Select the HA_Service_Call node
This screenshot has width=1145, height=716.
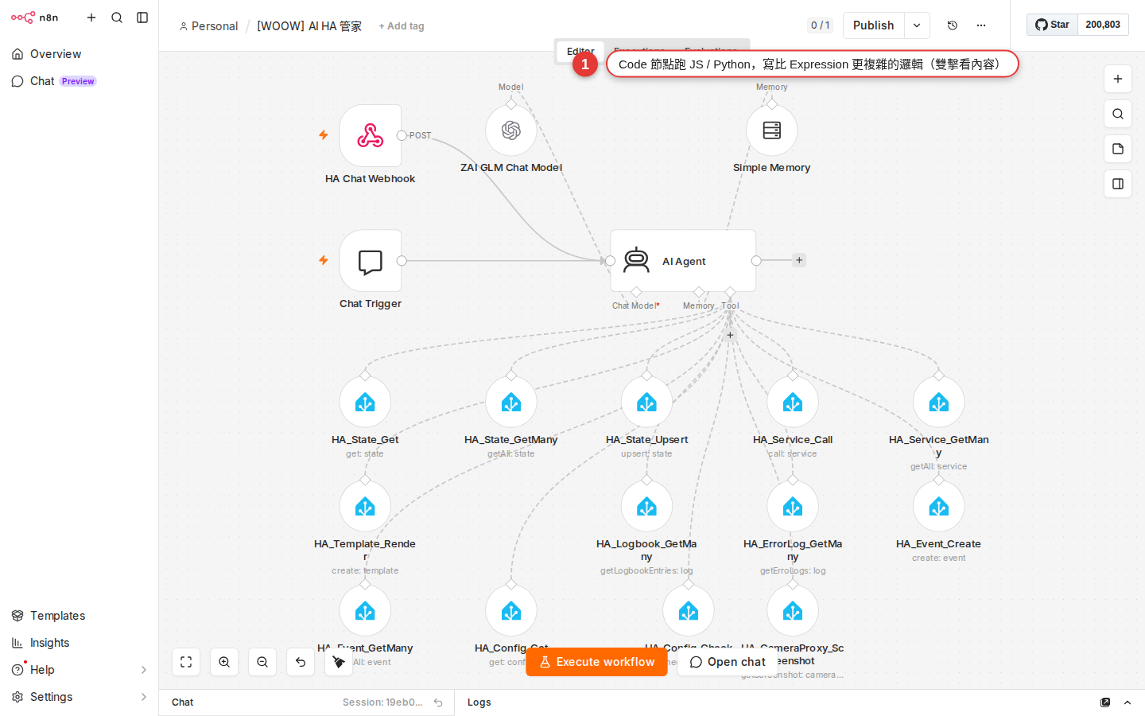793,403
